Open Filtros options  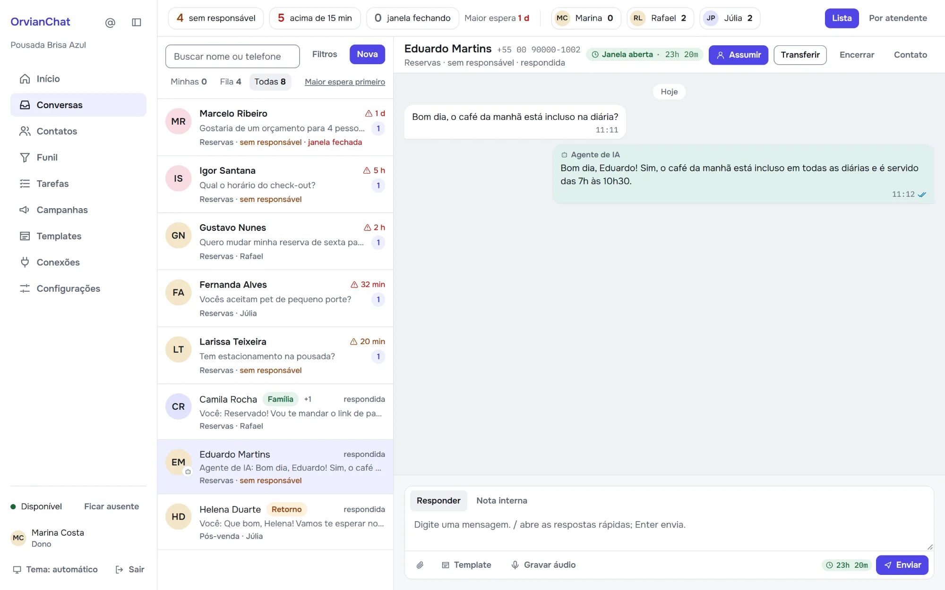click(x=325, y=54)
